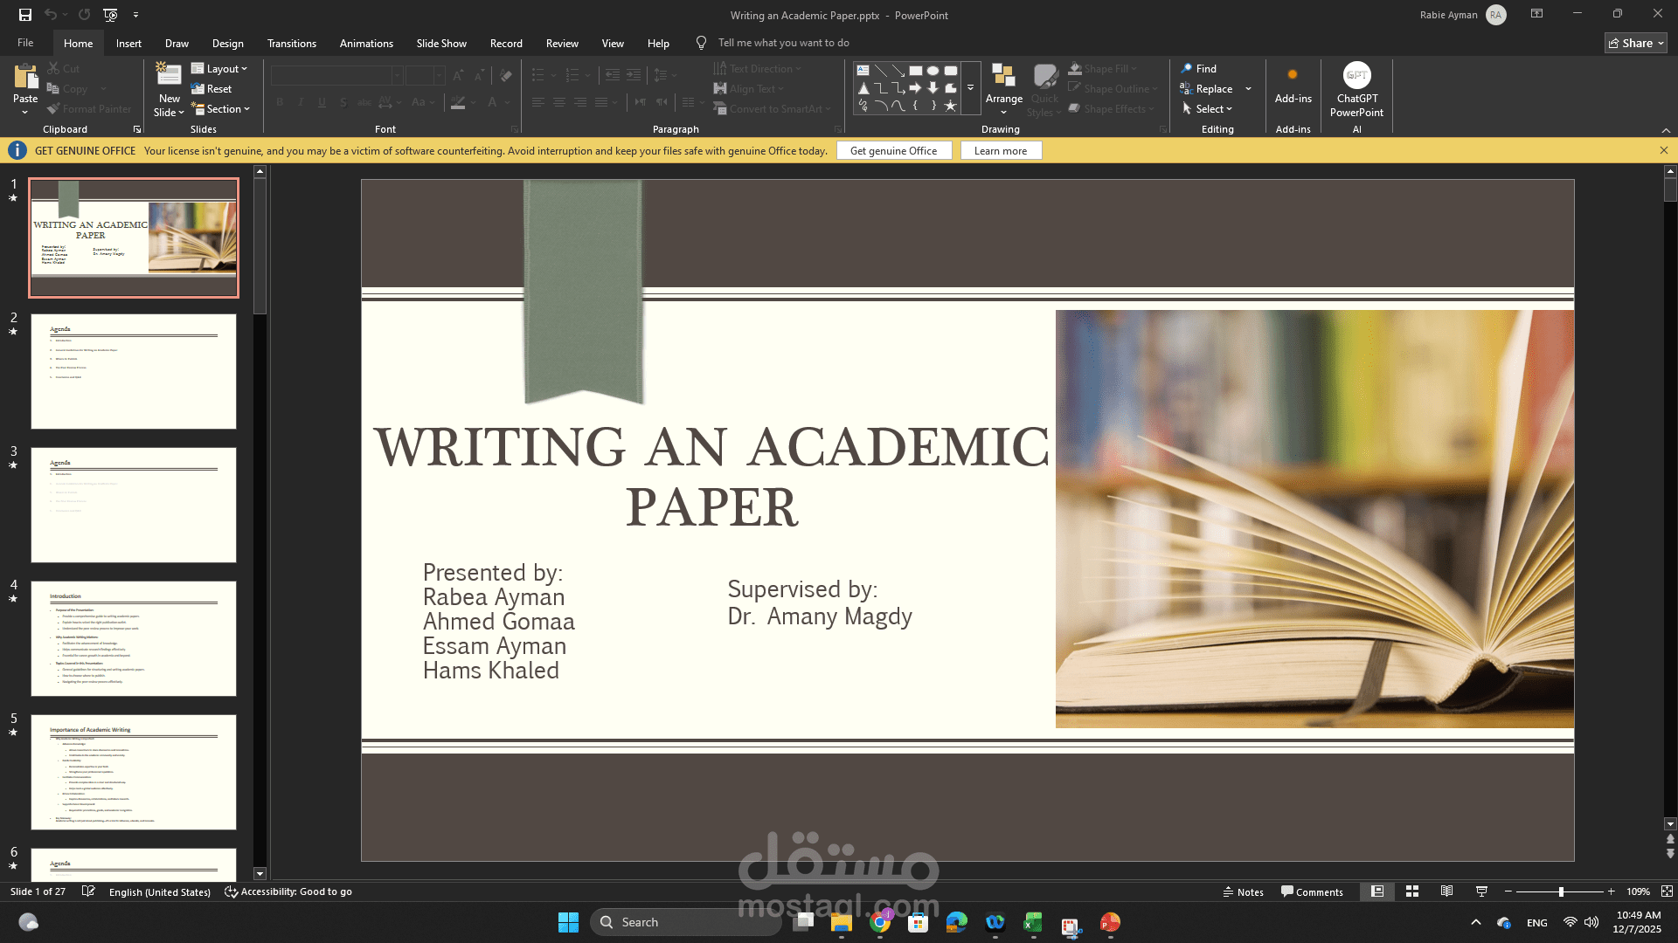Start Slide Show from status bar icon

(x=1481, y=891)
